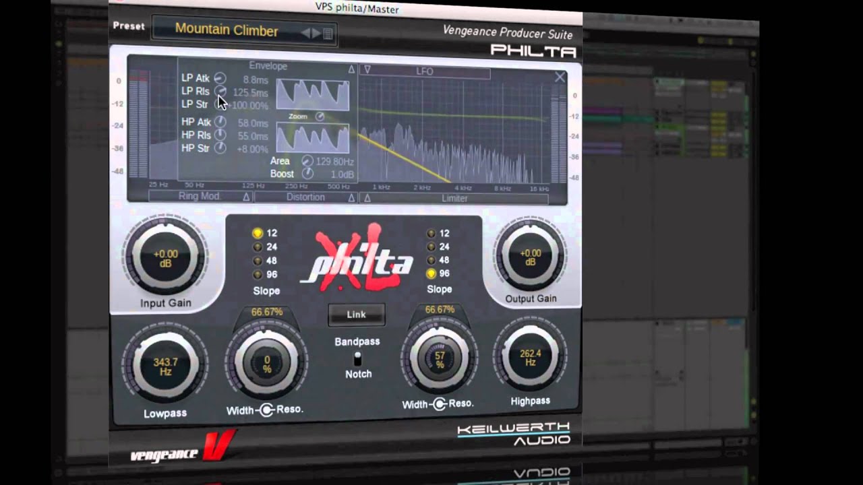Click the envelope Zoom knob
Image resolution: width=863 pixels, height=485 pixels.
click(x=320, y=117)
